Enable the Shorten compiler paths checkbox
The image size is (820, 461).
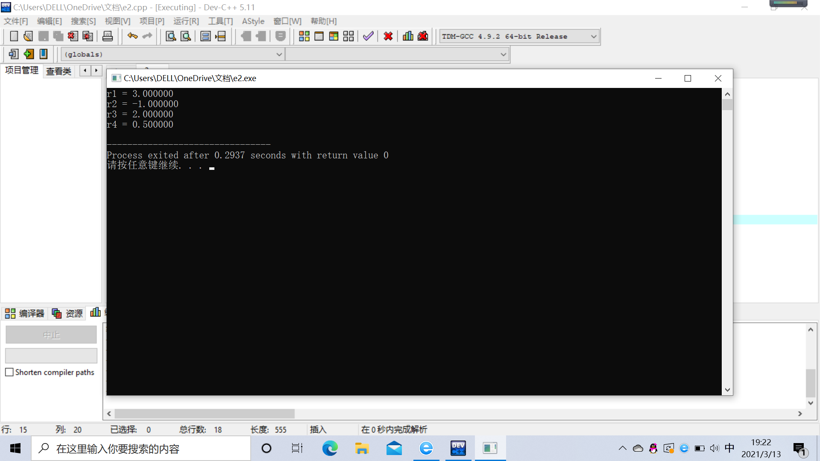coord(9,372)
